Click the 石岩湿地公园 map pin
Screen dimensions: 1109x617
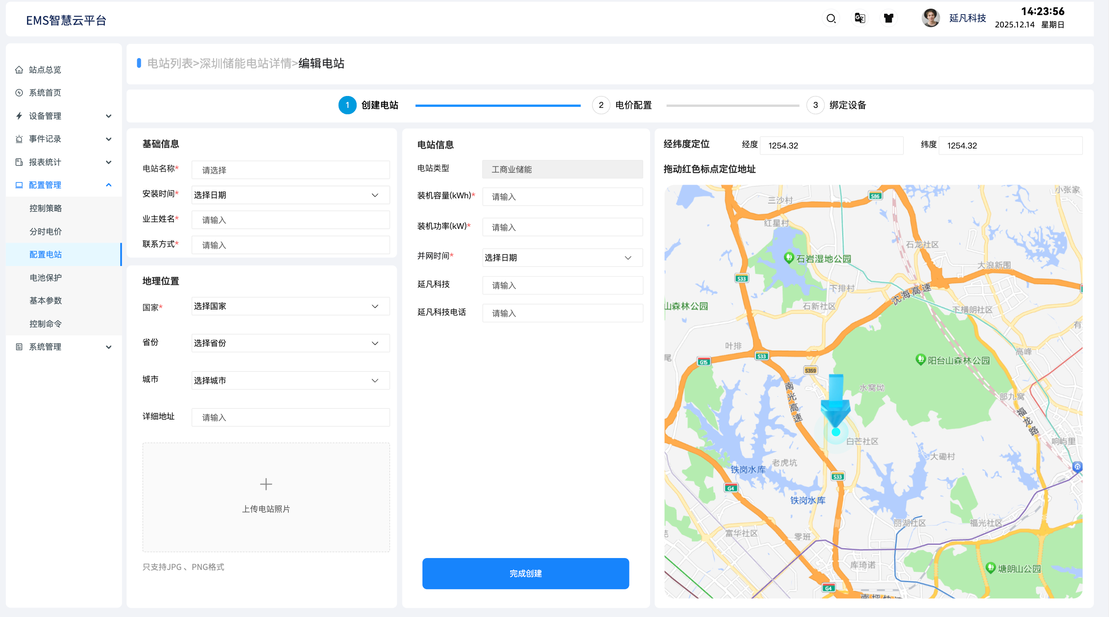coord(789,257)
